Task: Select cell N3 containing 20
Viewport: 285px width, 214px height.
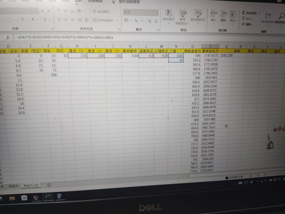Action: pyautogui.click(x=176, y=60)
